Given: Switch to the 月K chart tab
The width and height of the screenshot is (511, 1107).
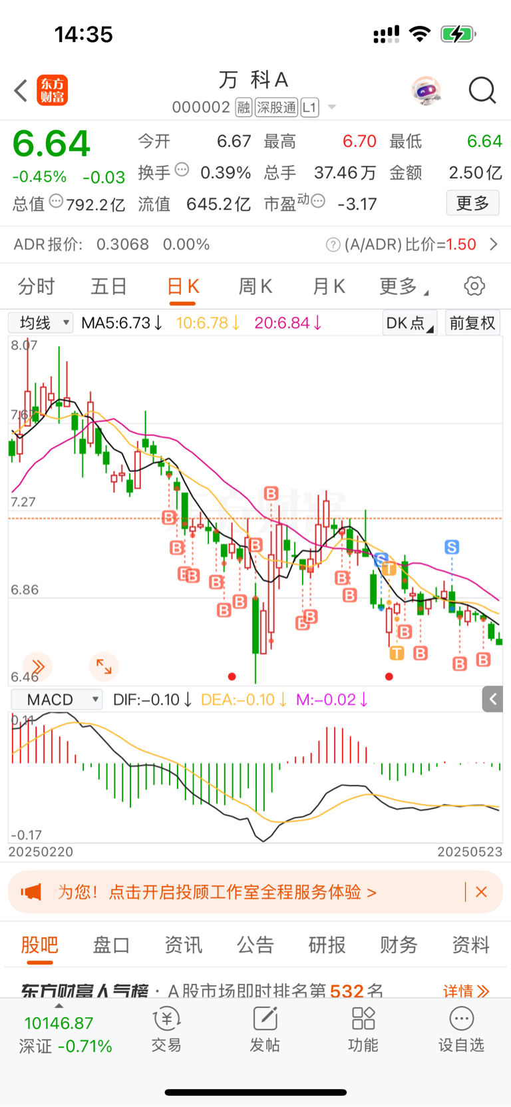Looking at the screenshot, I should coord(329,286).
